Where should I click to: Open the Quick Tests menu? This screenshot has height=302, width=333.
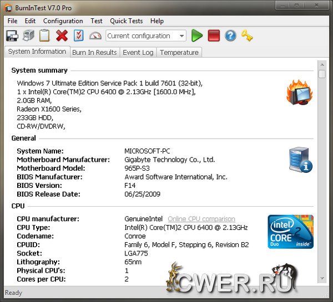[x=126, y=21]
